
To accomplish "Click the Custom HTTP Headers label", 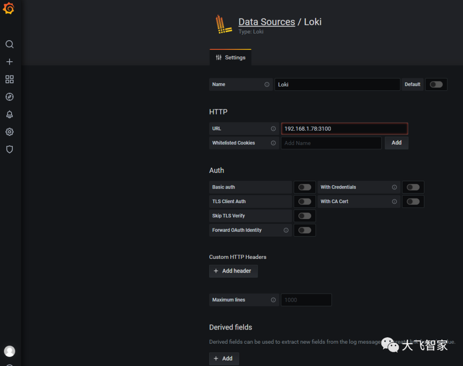I will [238, 257].
